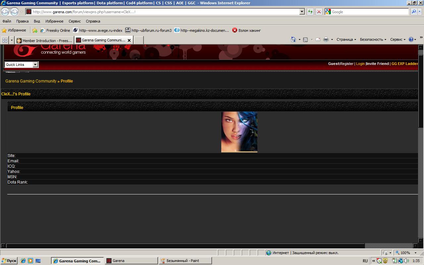The image size is (424, 265).
Task: Click the Refresh page icon
Action: pos(310,12)
